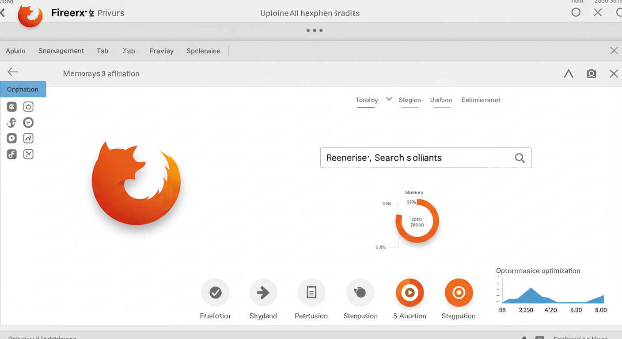Click the filled gauge icon in sidebar
The width and height of the screenshot is (622, 339).
coord(12,106)
